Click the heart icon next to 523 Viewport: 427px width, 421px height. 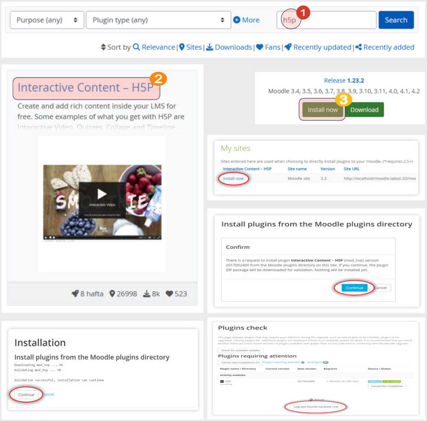170,294
